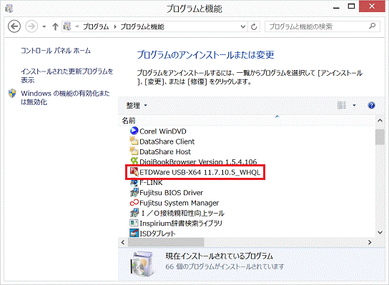Click the title bar window icon
Image resolution: width=389 pixels, height=285 pixels.
point(9,8)
